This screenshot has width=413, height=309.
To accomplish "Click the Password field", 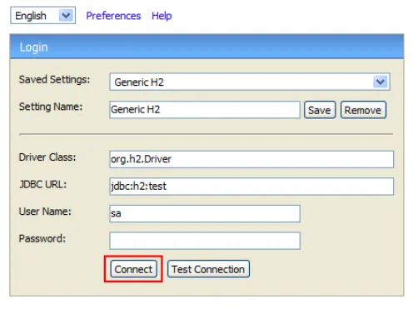I will 205,241.
